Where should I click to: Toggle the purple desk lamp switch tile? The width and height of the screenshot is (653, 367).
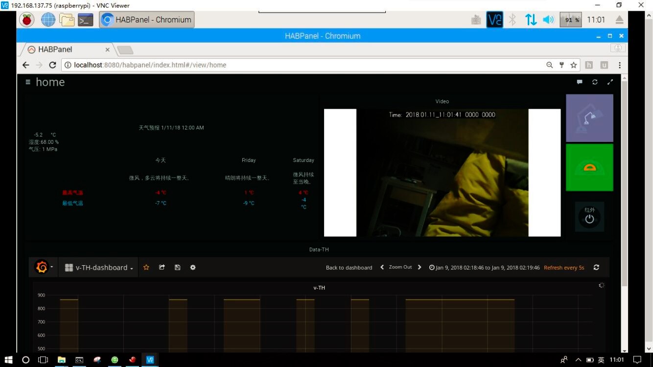(589, 118)
